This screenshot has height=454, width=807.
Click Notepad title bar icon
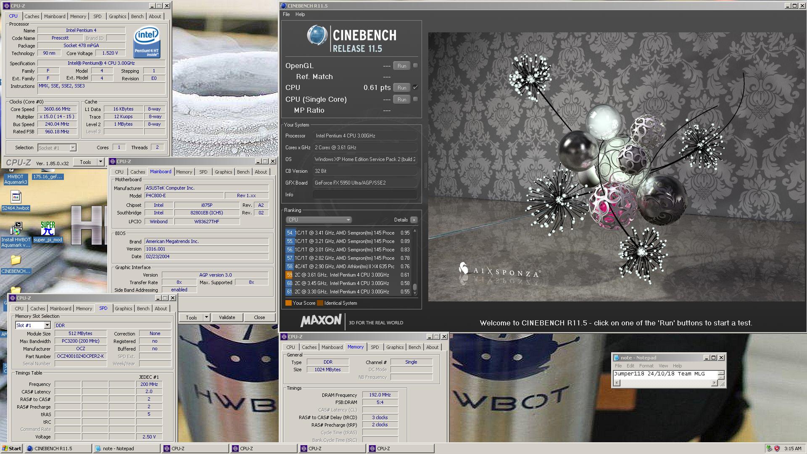[x=617, y=358]
